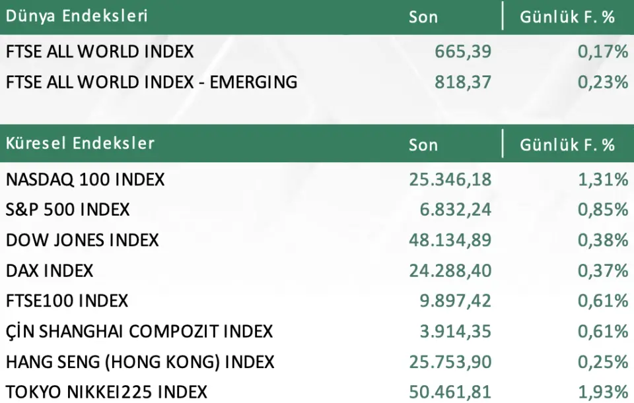Click the DAX last value 24.288,40
This screenshot has width=634, height=403.
pos(450,270)
